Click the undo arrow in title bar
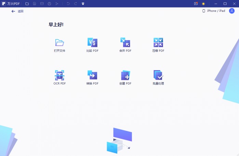The width and height of the screenshot is (239, 156). coord(68,4)
